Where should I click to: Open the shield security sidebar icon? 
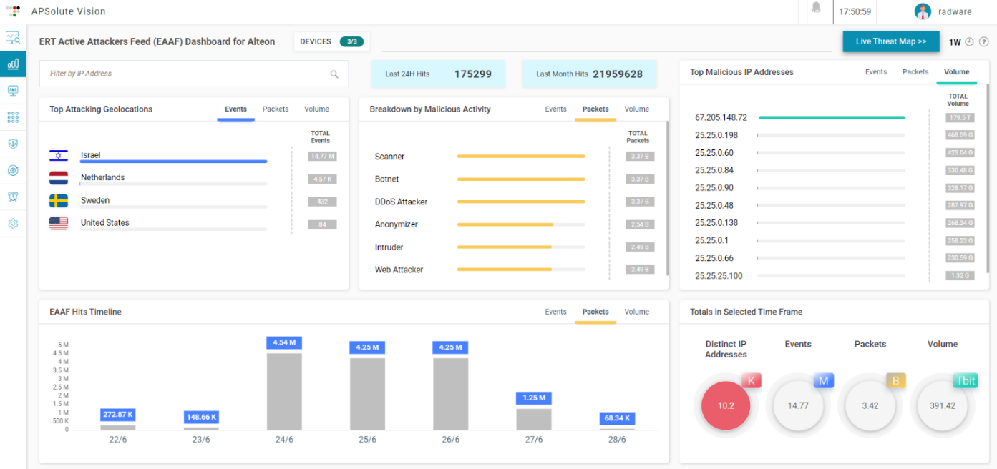pyautogui.click(x=13, y=144)
